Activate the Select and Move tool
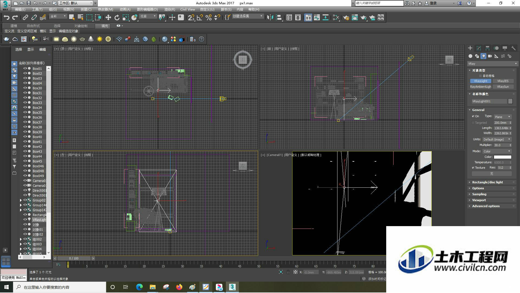Screen dimensions: 520x293 point(108,18)
